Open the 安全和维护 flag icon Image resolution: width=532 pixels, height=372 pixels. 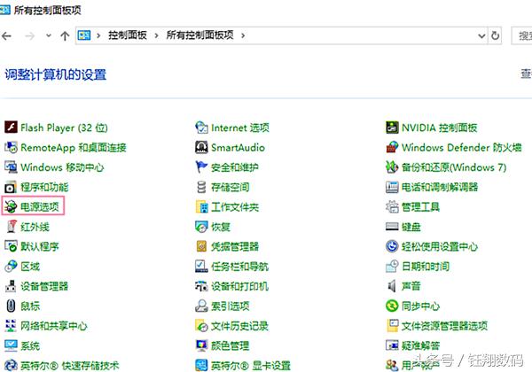(x=202, y=167)
